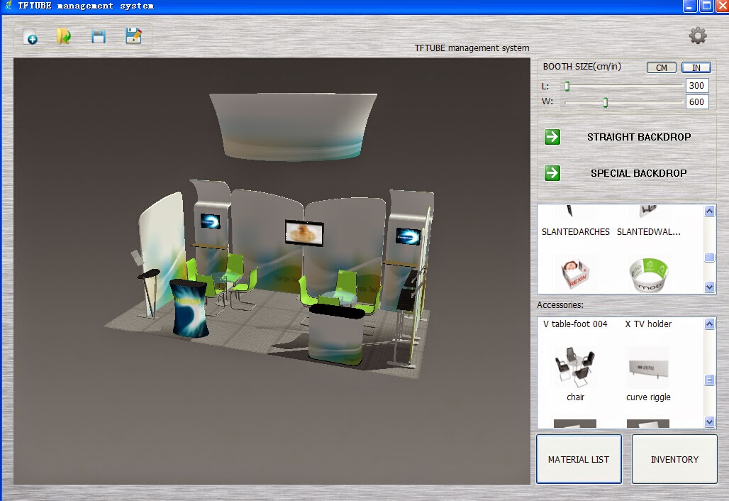The width and height of the screenshot is (729, 501).
Task: Click the Save icon
Action: [x=98, y=36]
